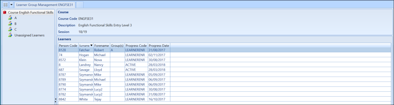
Task: Select person code 8572 cell
Action: [x=68, y=60]
